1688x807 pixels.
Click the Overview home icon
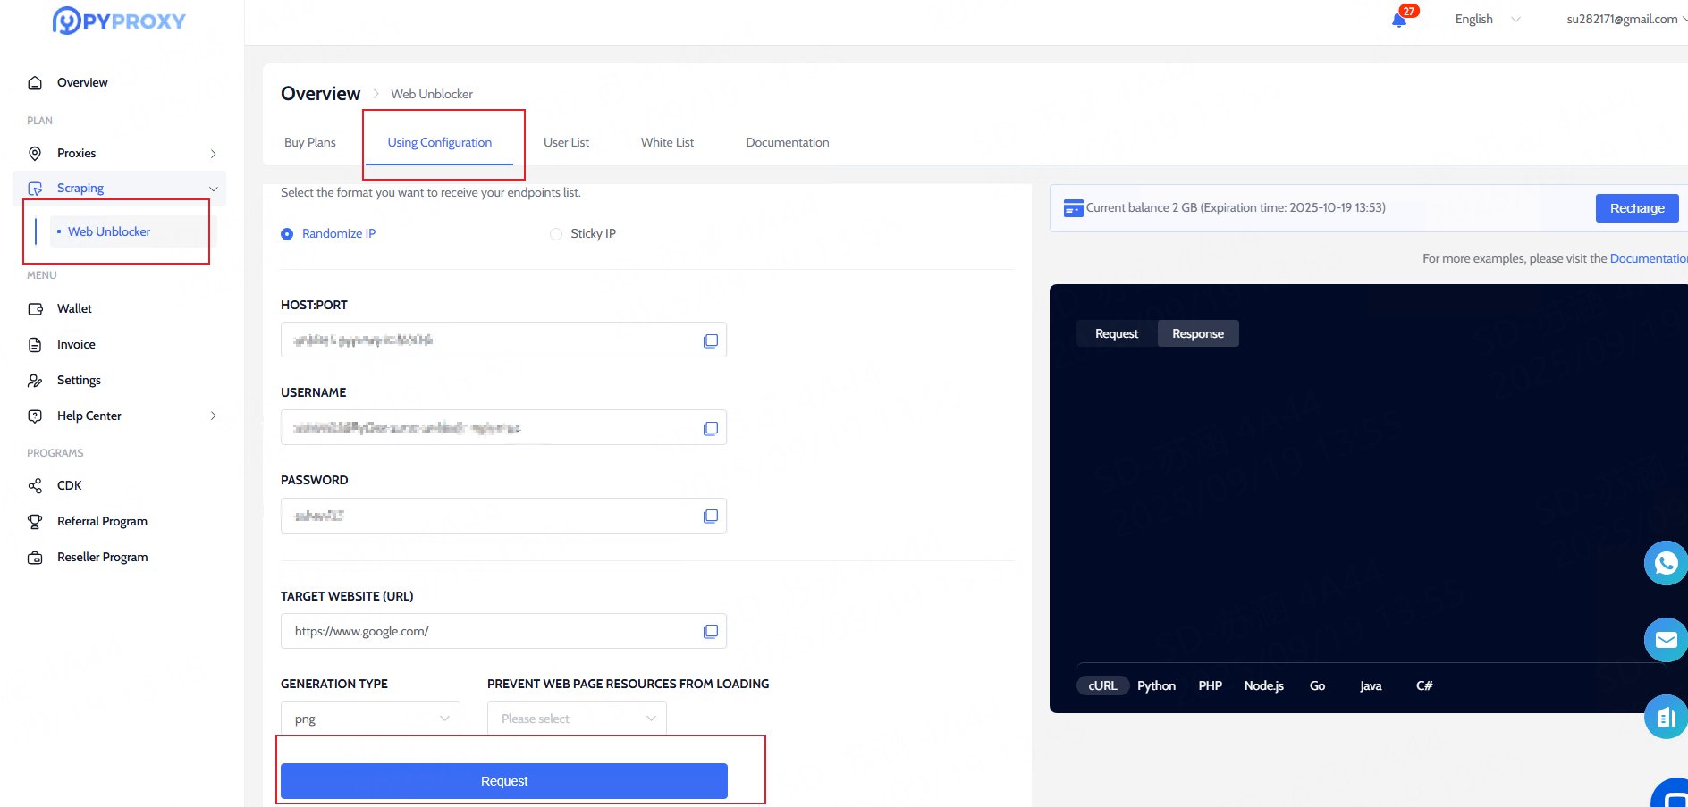tap(35, 83)
